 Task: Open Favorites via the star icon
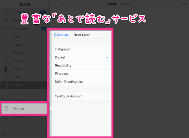[x=6, y=61]
